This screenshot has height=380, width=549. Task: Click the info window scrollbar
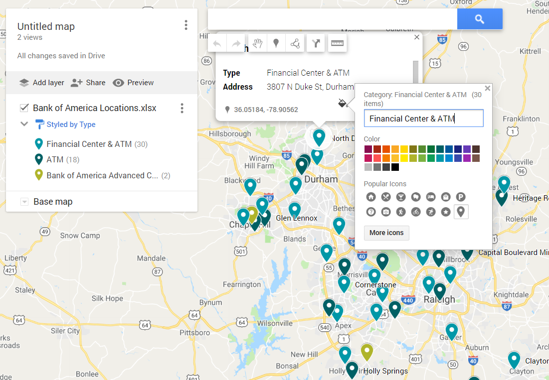pos(415,73)
